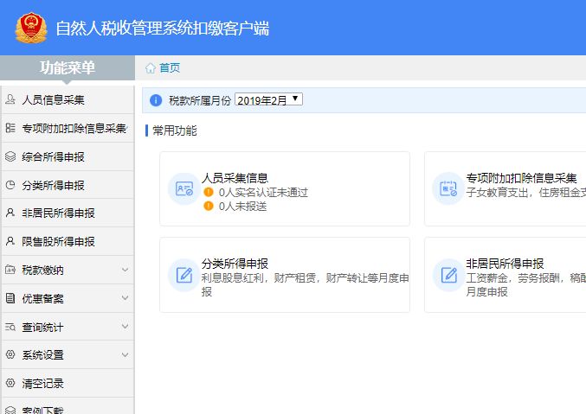Click the home icon beside 首页
This screenshot has width=586, height=414.
click(x=151, y=68)
